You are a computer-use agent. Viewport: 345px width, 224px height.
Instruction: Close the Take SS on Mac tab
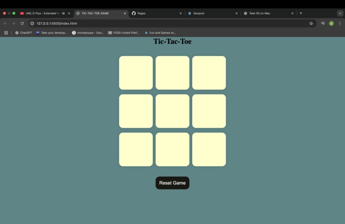292,13
